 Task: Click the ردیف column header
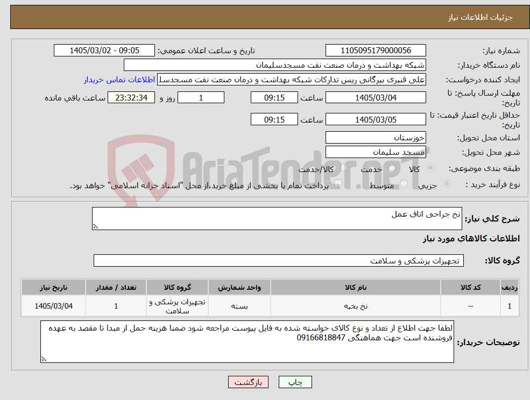click(510, 288)
